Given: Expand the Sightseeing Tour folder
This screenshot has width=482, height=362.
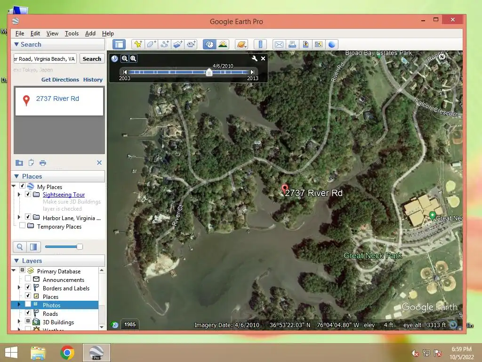Looking at the screenshot, I should pyautogui.click(x=19, y=195).
